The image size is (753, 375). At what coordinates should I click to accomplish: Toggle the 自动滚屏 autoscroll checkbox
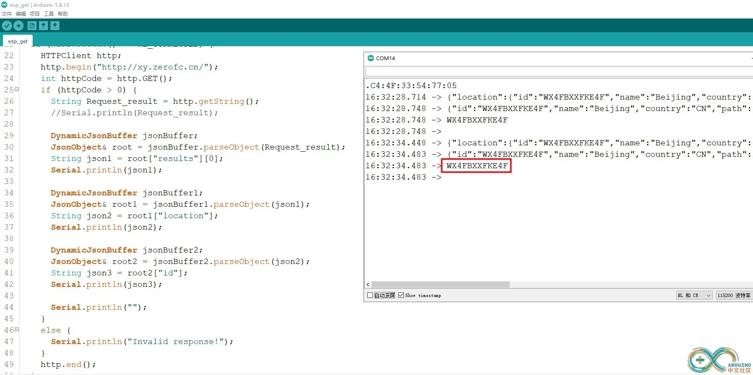[370, 295]
